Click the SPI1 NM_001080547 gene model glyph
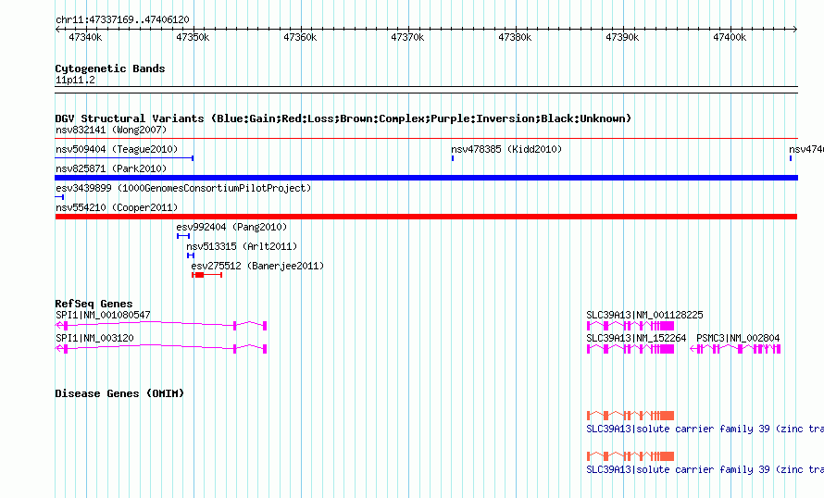The height and width of the screenshot is (498, 824). pos(161,326)
